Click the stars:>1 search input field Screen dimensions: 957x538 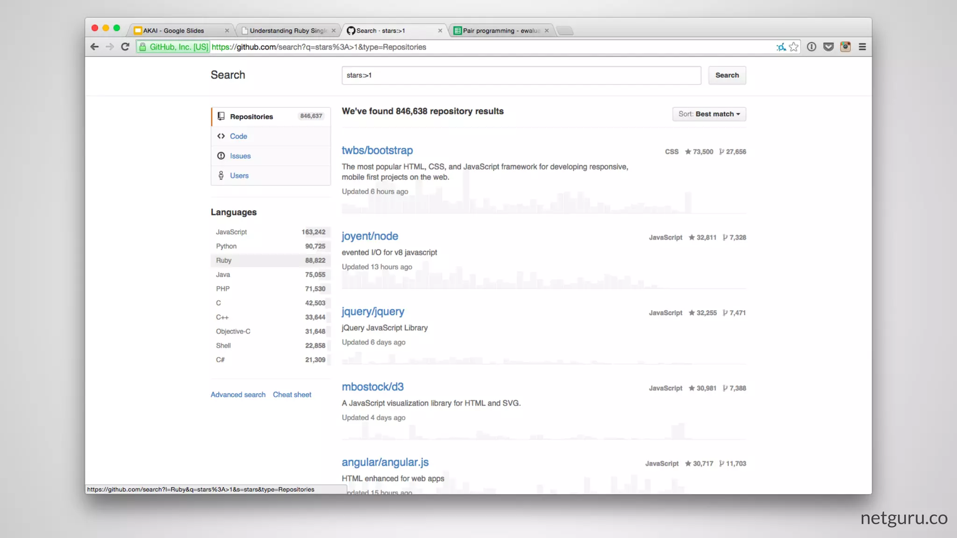(x=521, y=75)
